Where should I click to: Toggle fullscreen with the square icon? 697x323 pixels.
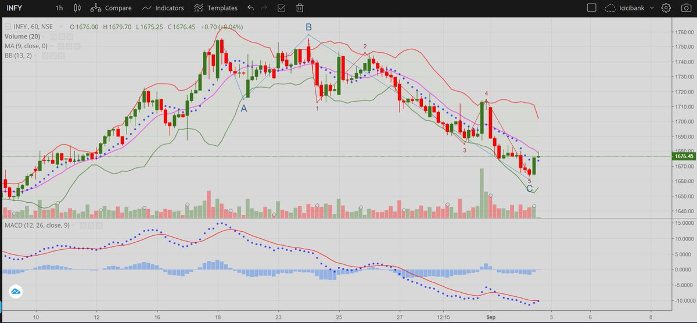(x=591, y=8)
